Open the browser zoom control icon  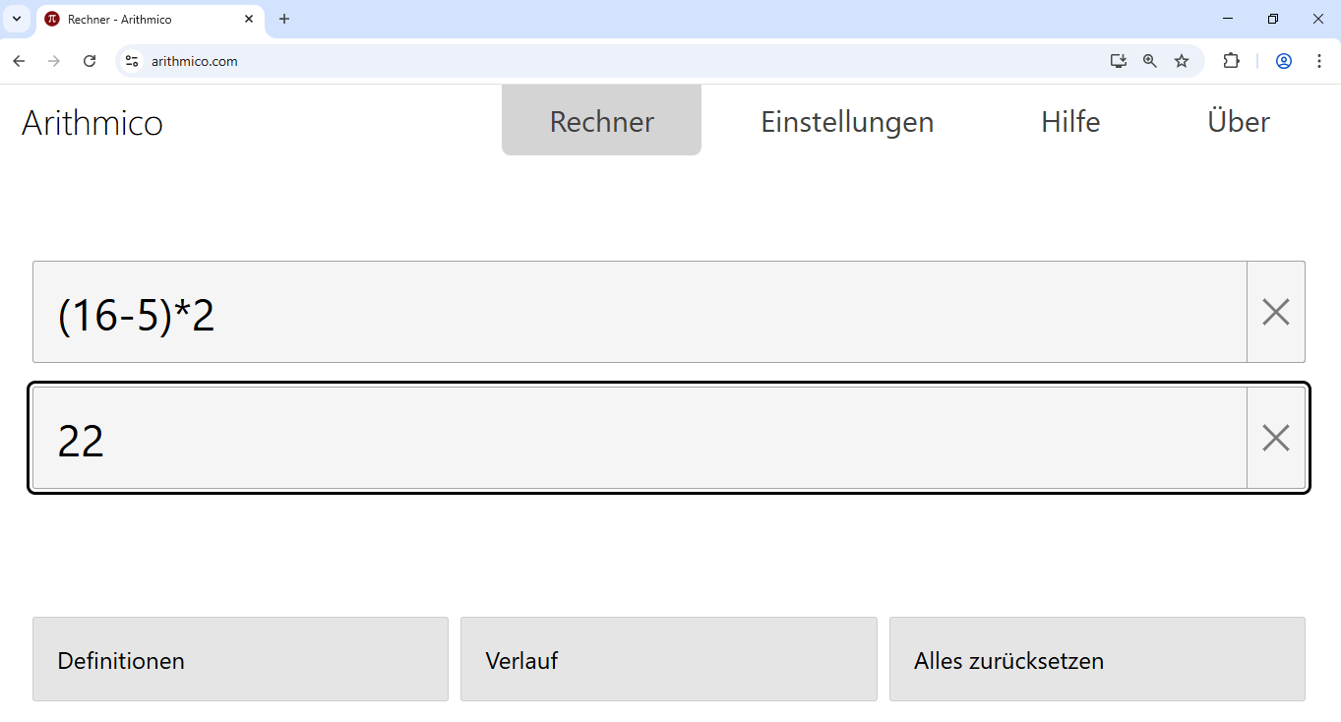(x=1150, y=61)
